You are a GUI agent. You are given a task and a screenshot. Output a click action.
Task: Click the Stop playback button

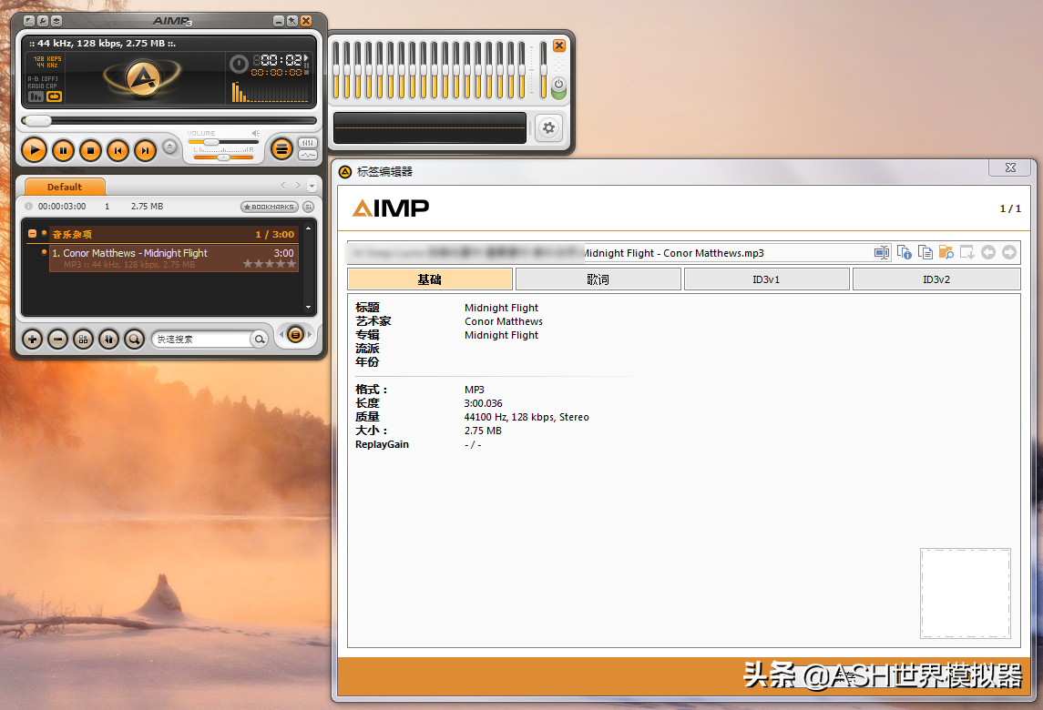click(90, 150)
